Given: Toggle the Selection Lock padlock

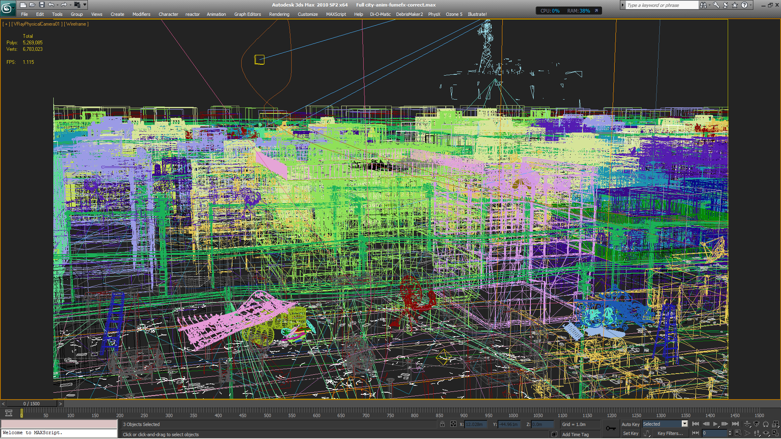Looking at the screenshot, I should point(442,424).
